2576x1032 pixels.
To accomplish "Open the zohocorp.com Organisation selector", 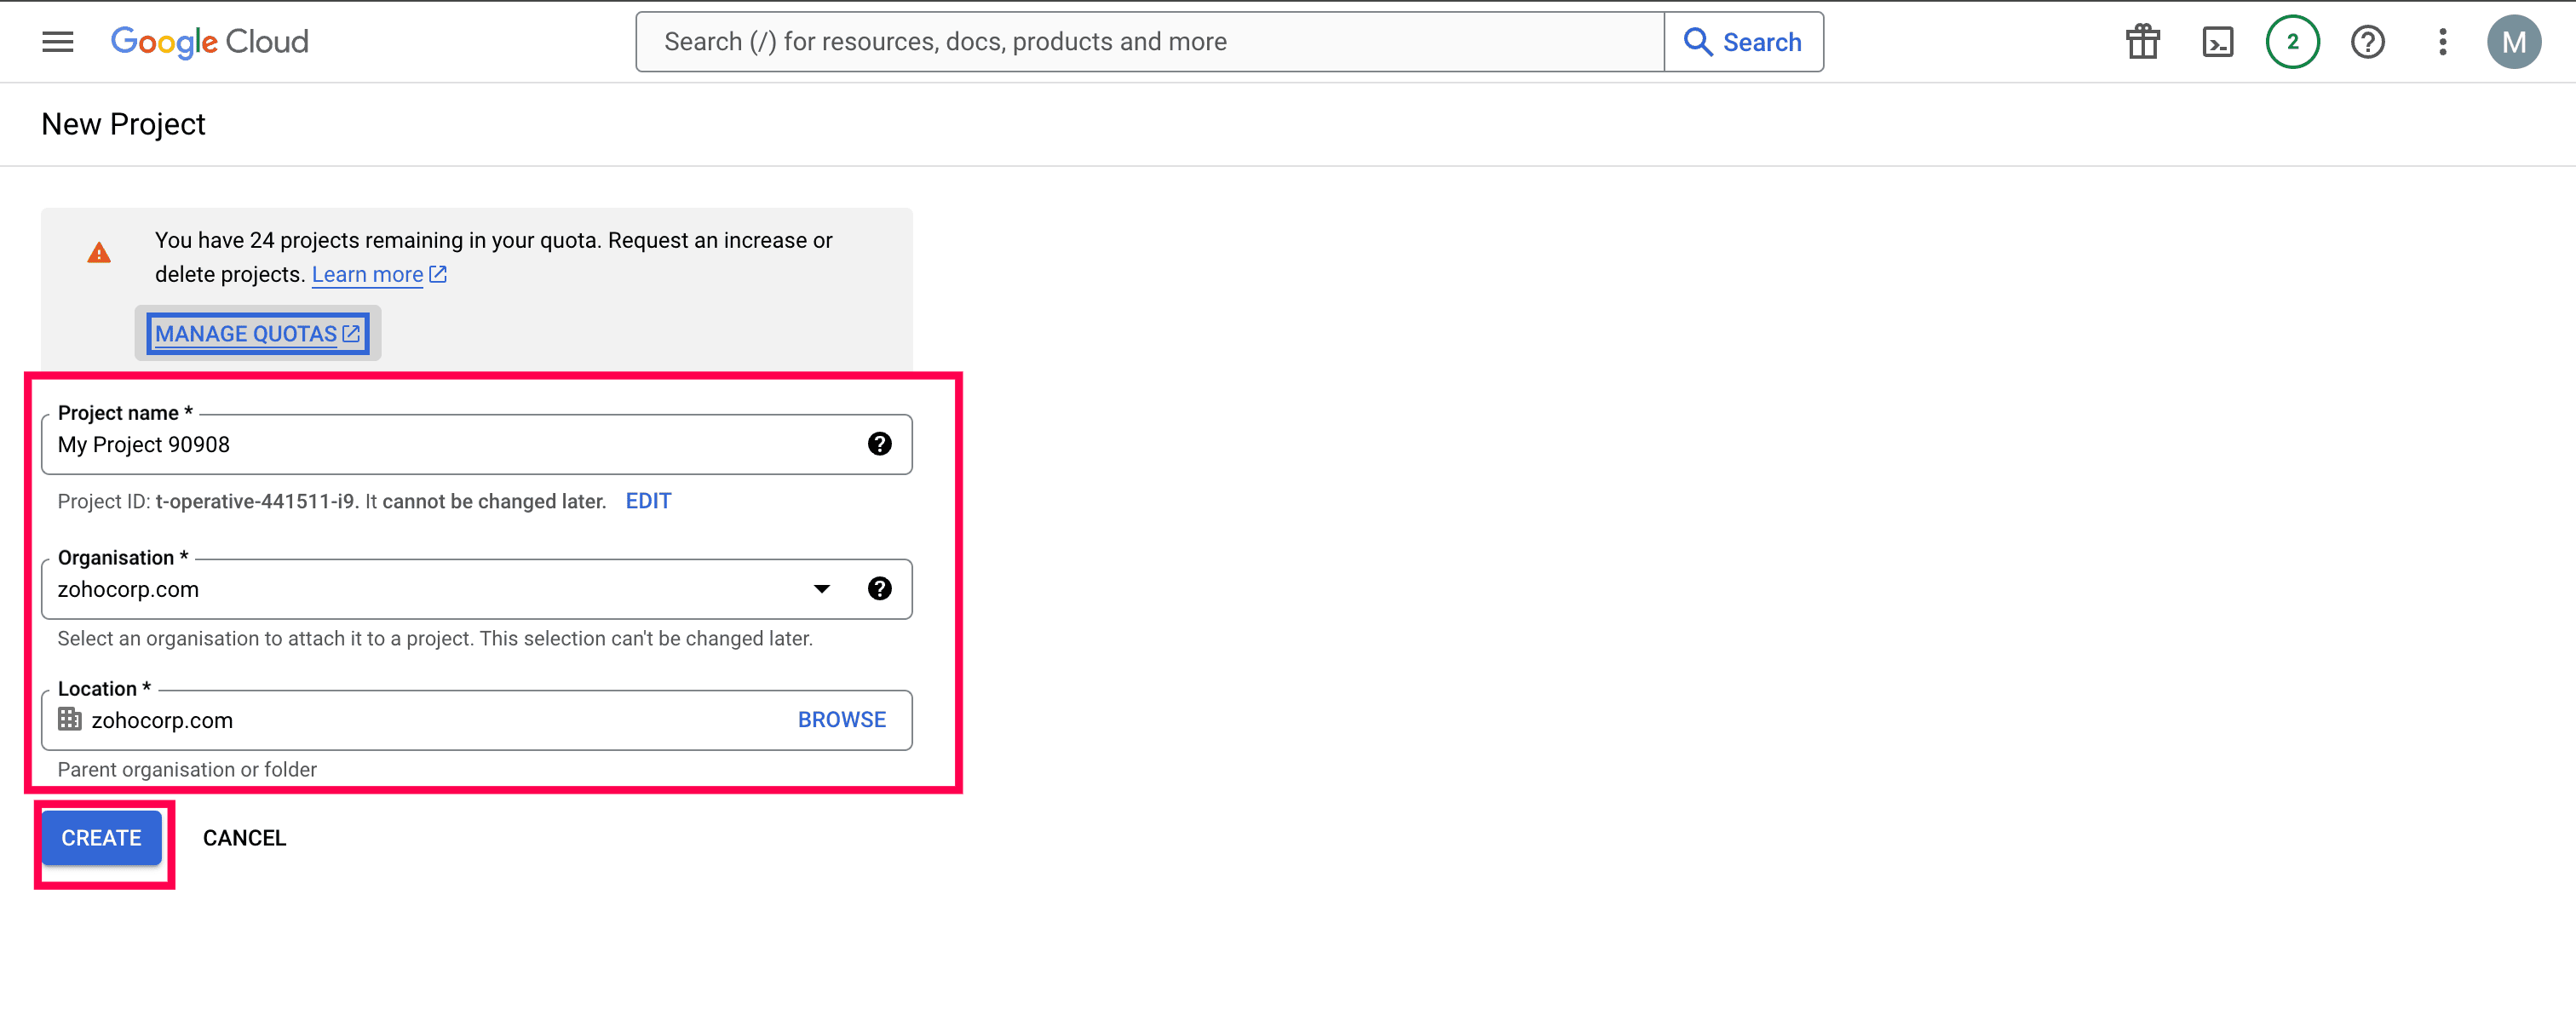I will pos(430,589).
